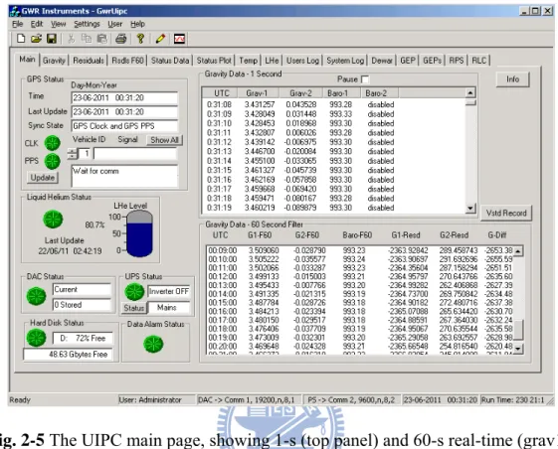This screenshot has height=449, width=558.
Task: Toggle the Pause checkbox
Action: coord(365,79)
